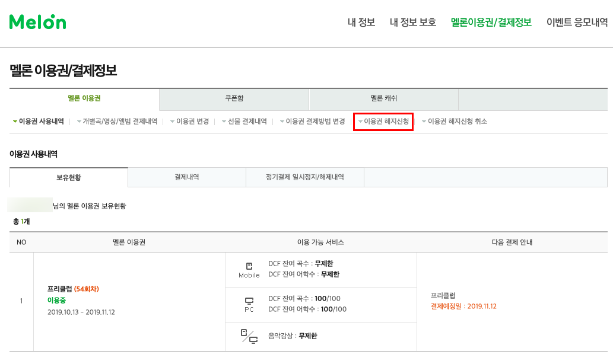Open 정기결제 일시정지/해제내역 sub-tab
Viewport: 613px width, 364px height.
pos(305,177)
